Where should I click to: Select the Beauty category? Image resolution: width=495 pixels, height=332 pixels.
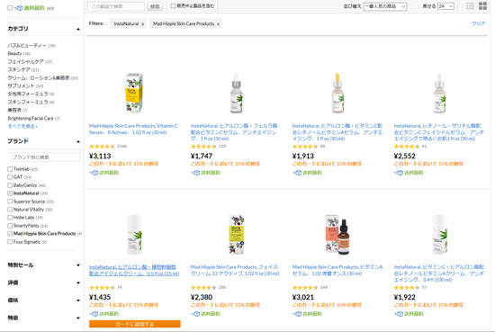click(x=14, y=54)
